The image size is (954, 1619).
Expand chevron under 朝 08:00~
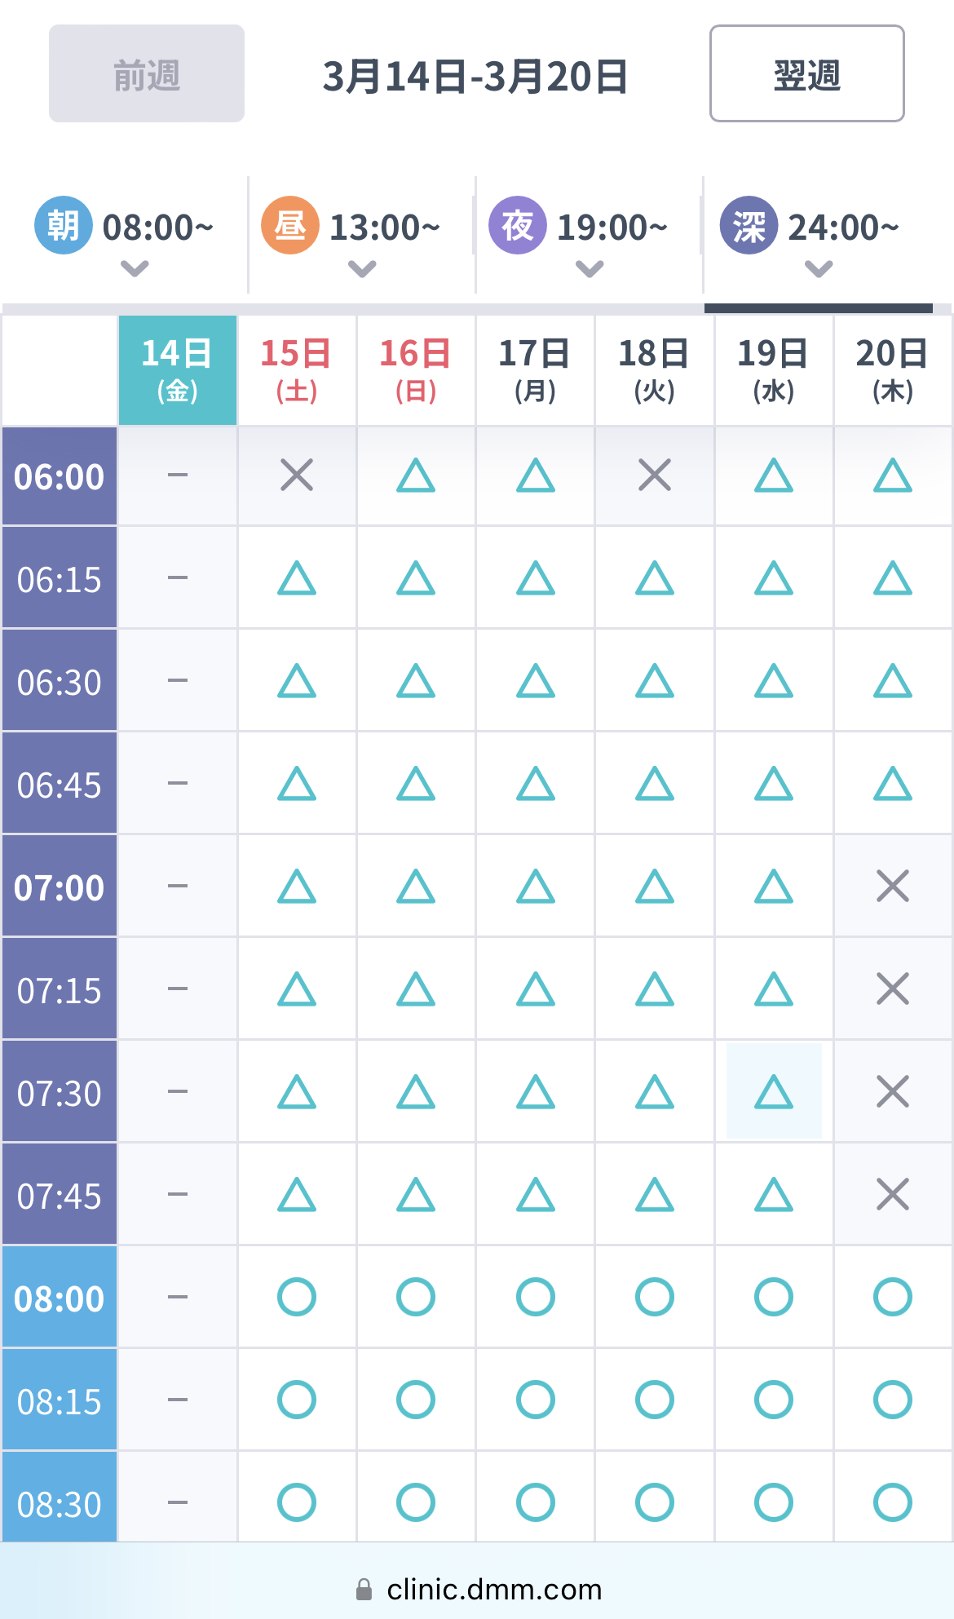135,268
